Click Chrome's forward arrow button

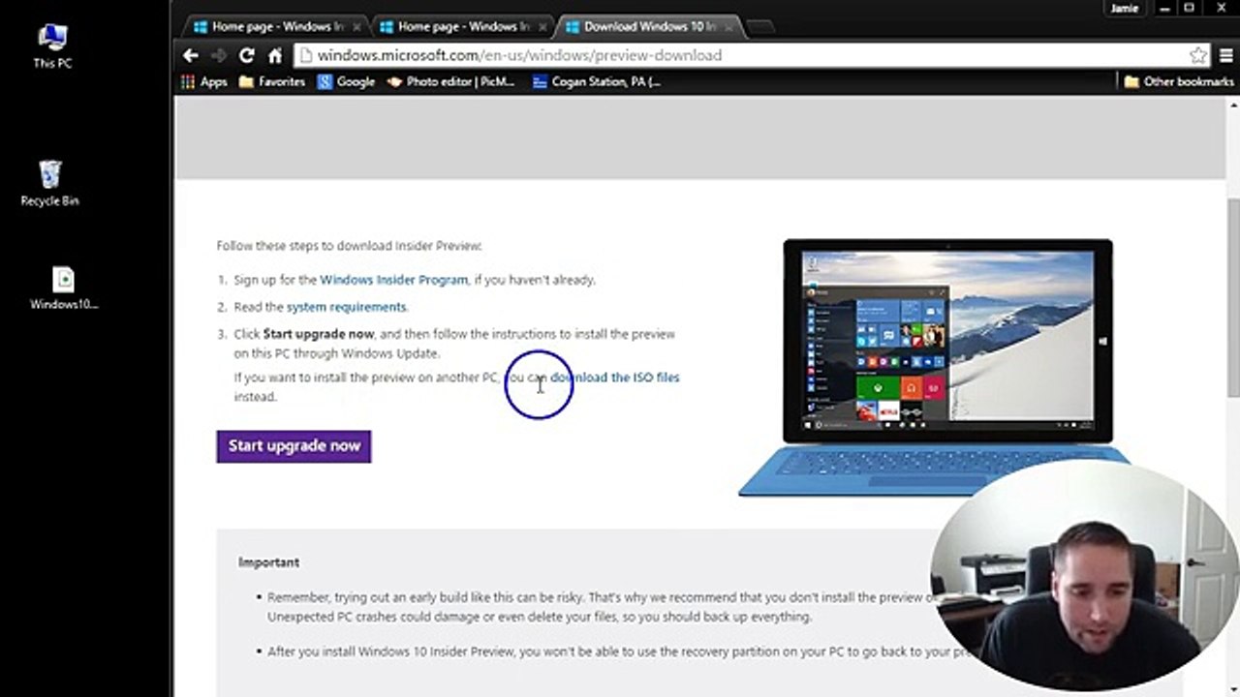219,55
